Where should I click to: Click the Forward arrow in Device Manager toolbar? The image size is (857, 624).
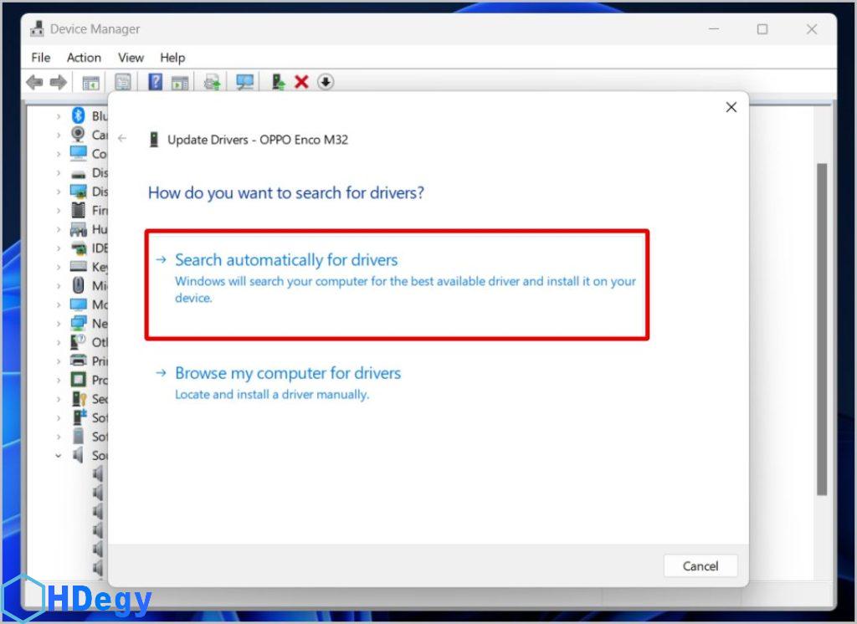click(58, 82)
